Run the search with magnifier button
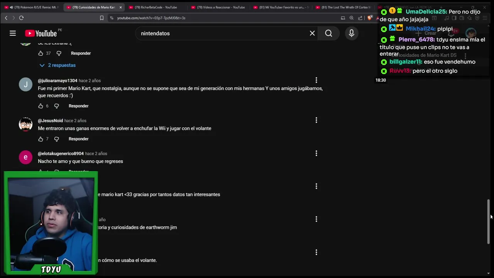Viewport: 494px width, 278px height. point(328,34)
